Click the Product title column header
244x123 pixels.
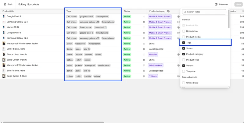(x=8, y=11)
